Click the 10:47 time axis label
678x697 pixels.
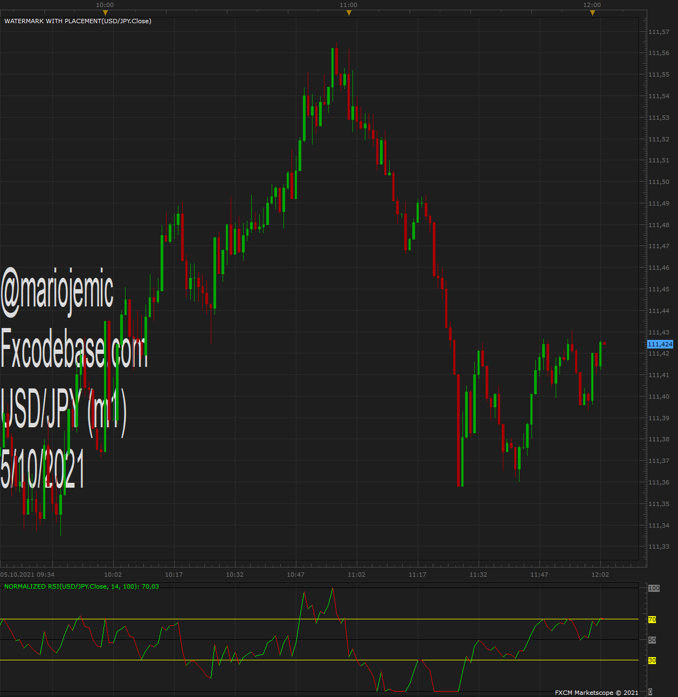(296, 575)
